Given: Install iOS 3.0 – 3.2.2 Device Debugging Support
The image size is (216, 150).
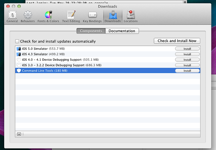Looking at the screenshot, I should point(187,65).
